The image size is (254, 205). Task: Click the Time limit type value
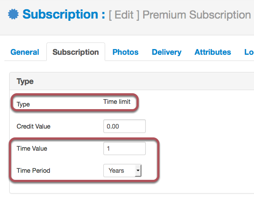(x=117, y=102)
